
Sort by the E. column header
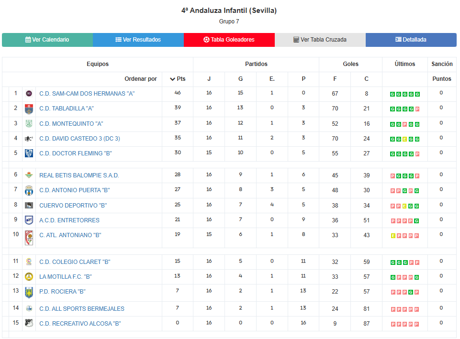(x=272, y=79)
